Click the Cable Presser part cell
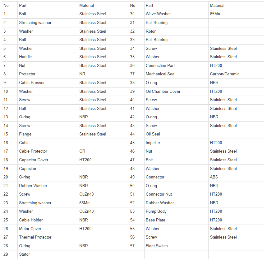Image resolution: width=267 pixels, height=261 pixels. coord(48,83)
